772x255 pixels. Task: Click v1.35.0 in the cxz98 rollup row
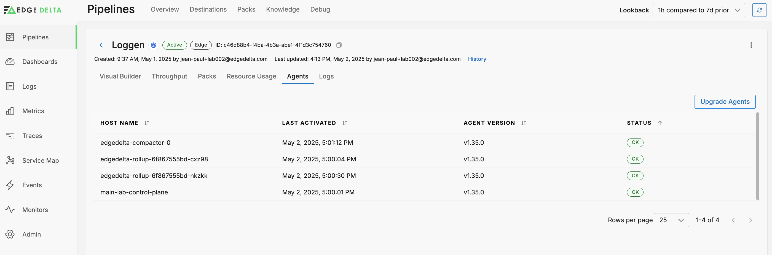pyautogui.click(x=473, y=159)
